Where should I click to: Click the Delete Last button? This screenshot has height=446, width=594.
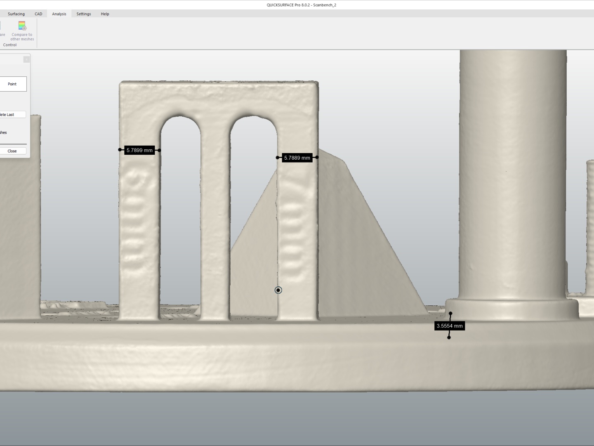pos(12,115)
